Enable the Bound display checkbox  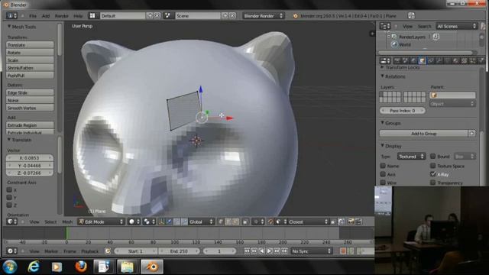[433, 156]
